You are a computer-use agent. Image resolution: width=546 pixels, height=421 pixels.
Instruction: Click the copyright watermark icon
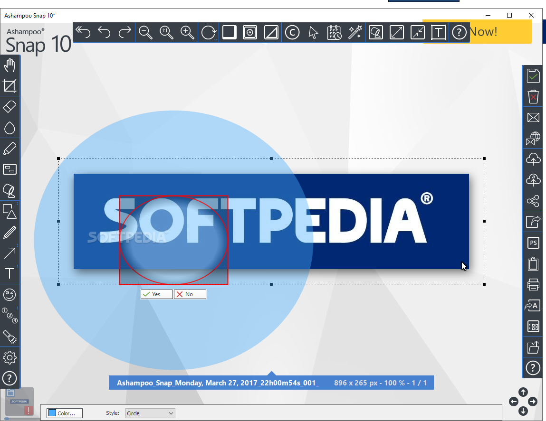292,33
